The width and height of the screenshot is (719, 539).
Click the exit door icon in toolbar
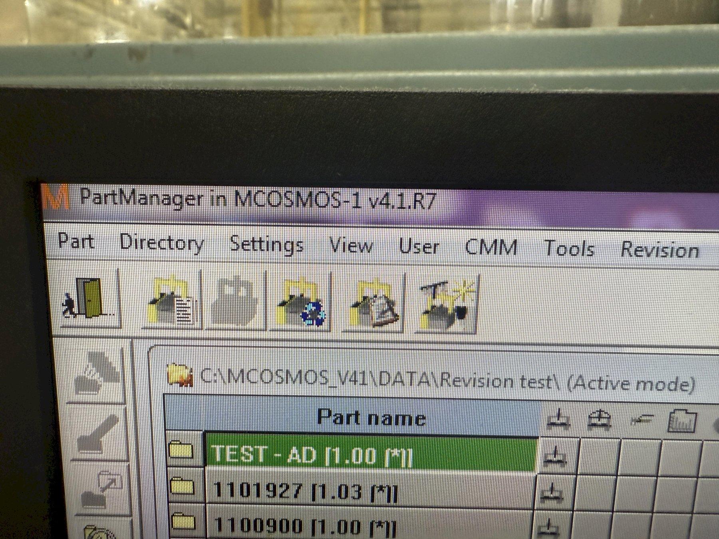[89, 297]
